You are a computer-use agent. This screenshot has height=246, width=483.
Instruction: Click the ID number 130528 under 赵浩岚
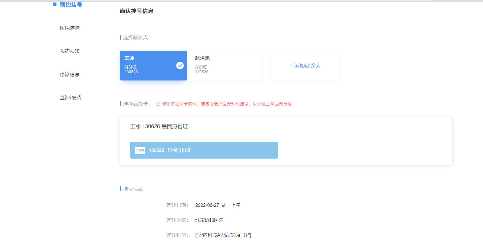202,72
